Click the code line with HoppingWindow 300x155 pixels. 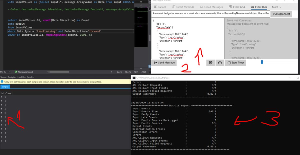50,35
